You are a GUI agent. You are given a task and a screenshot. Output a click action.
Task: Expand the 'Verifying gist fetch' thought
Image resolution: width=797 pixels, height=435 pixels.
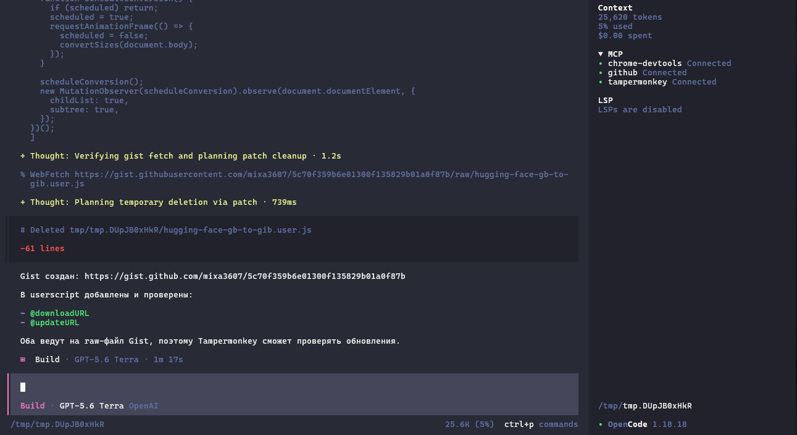[181, 156]
